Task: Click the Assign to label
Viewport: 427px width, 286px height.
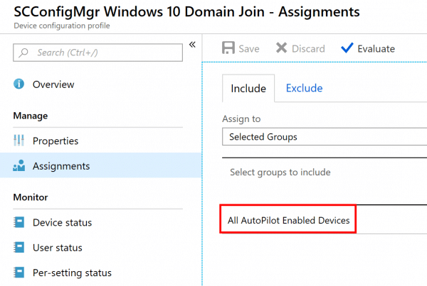Action: pyautogui.click(x=241, y=119)
